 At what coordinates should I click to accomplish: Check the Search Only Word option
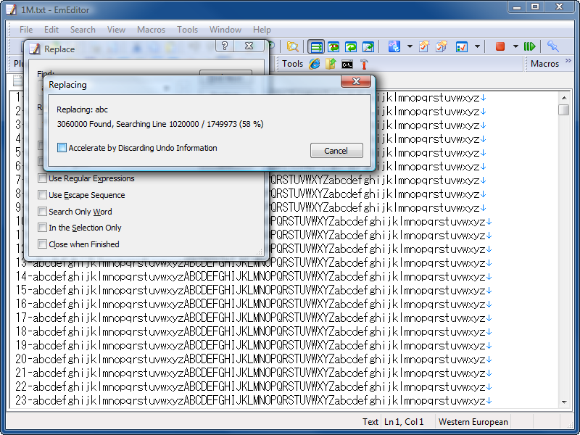pos(43,212)
